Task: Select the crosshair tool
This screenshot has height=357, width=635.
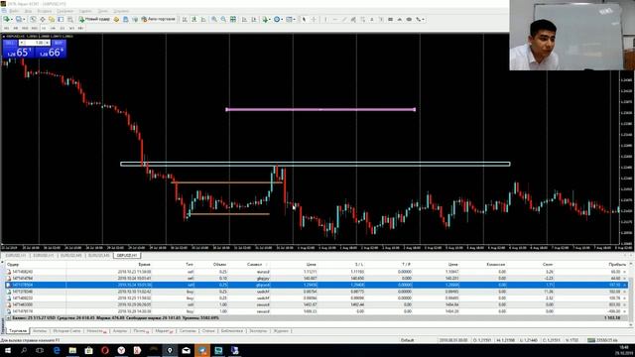Action: (314, 19)
